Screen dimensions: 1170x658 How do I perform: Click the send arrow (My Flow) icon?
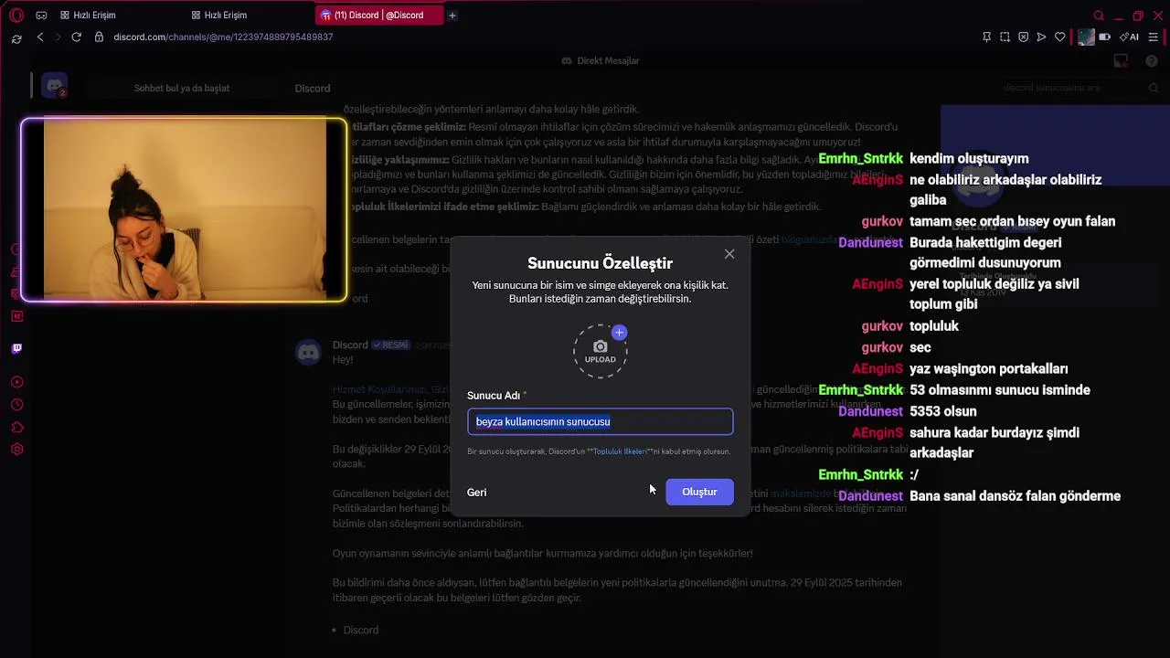coord(1041,37)
